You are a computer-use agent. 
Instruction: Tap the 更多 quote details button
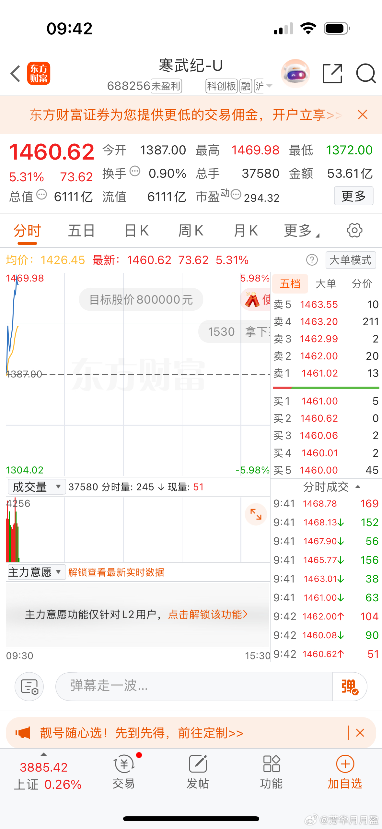click(x=353, y=196)
